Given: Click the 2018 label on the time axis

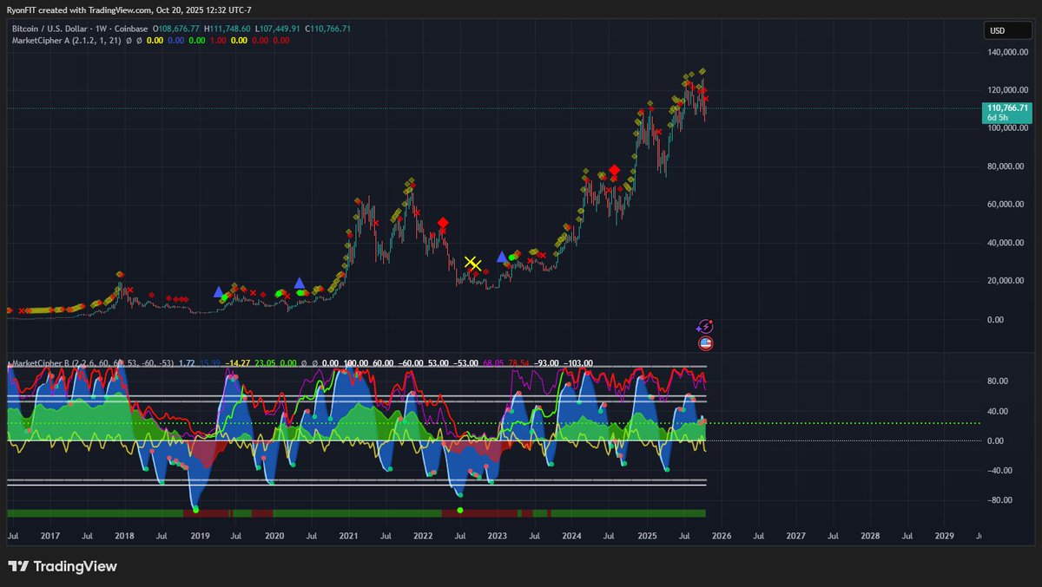Looking at the screenshot, I should [x=124, y=537].
